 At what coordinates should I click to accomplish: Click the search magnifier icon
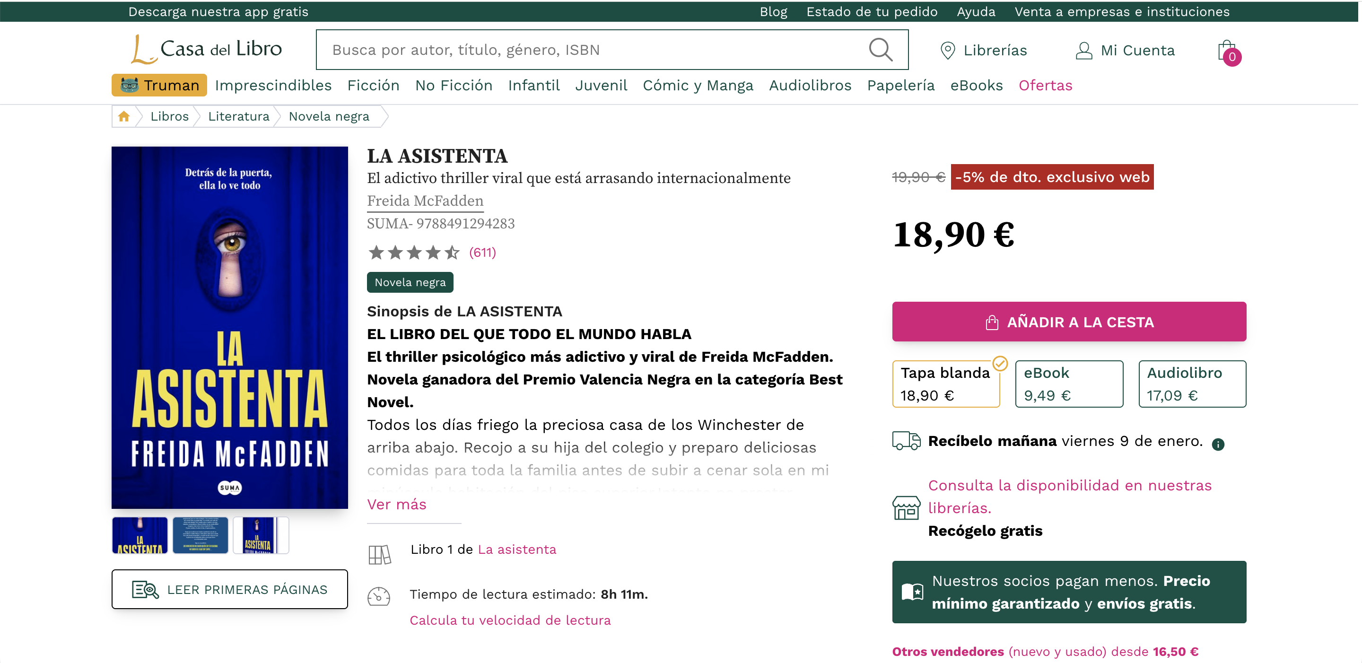[x=880, y=50]
